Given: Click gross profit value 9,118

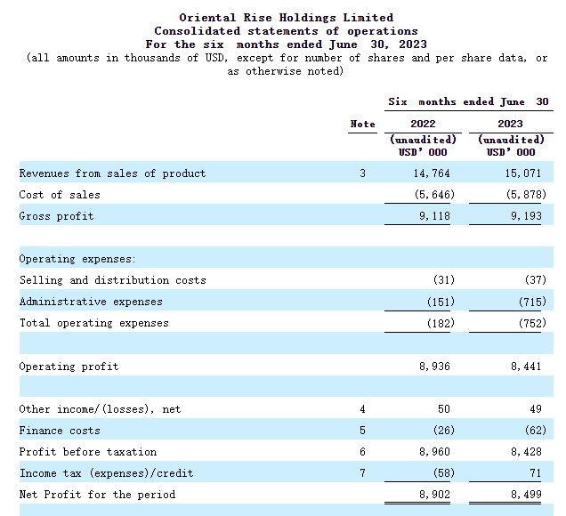Looking at the screenshot, I should click(434, 216).
